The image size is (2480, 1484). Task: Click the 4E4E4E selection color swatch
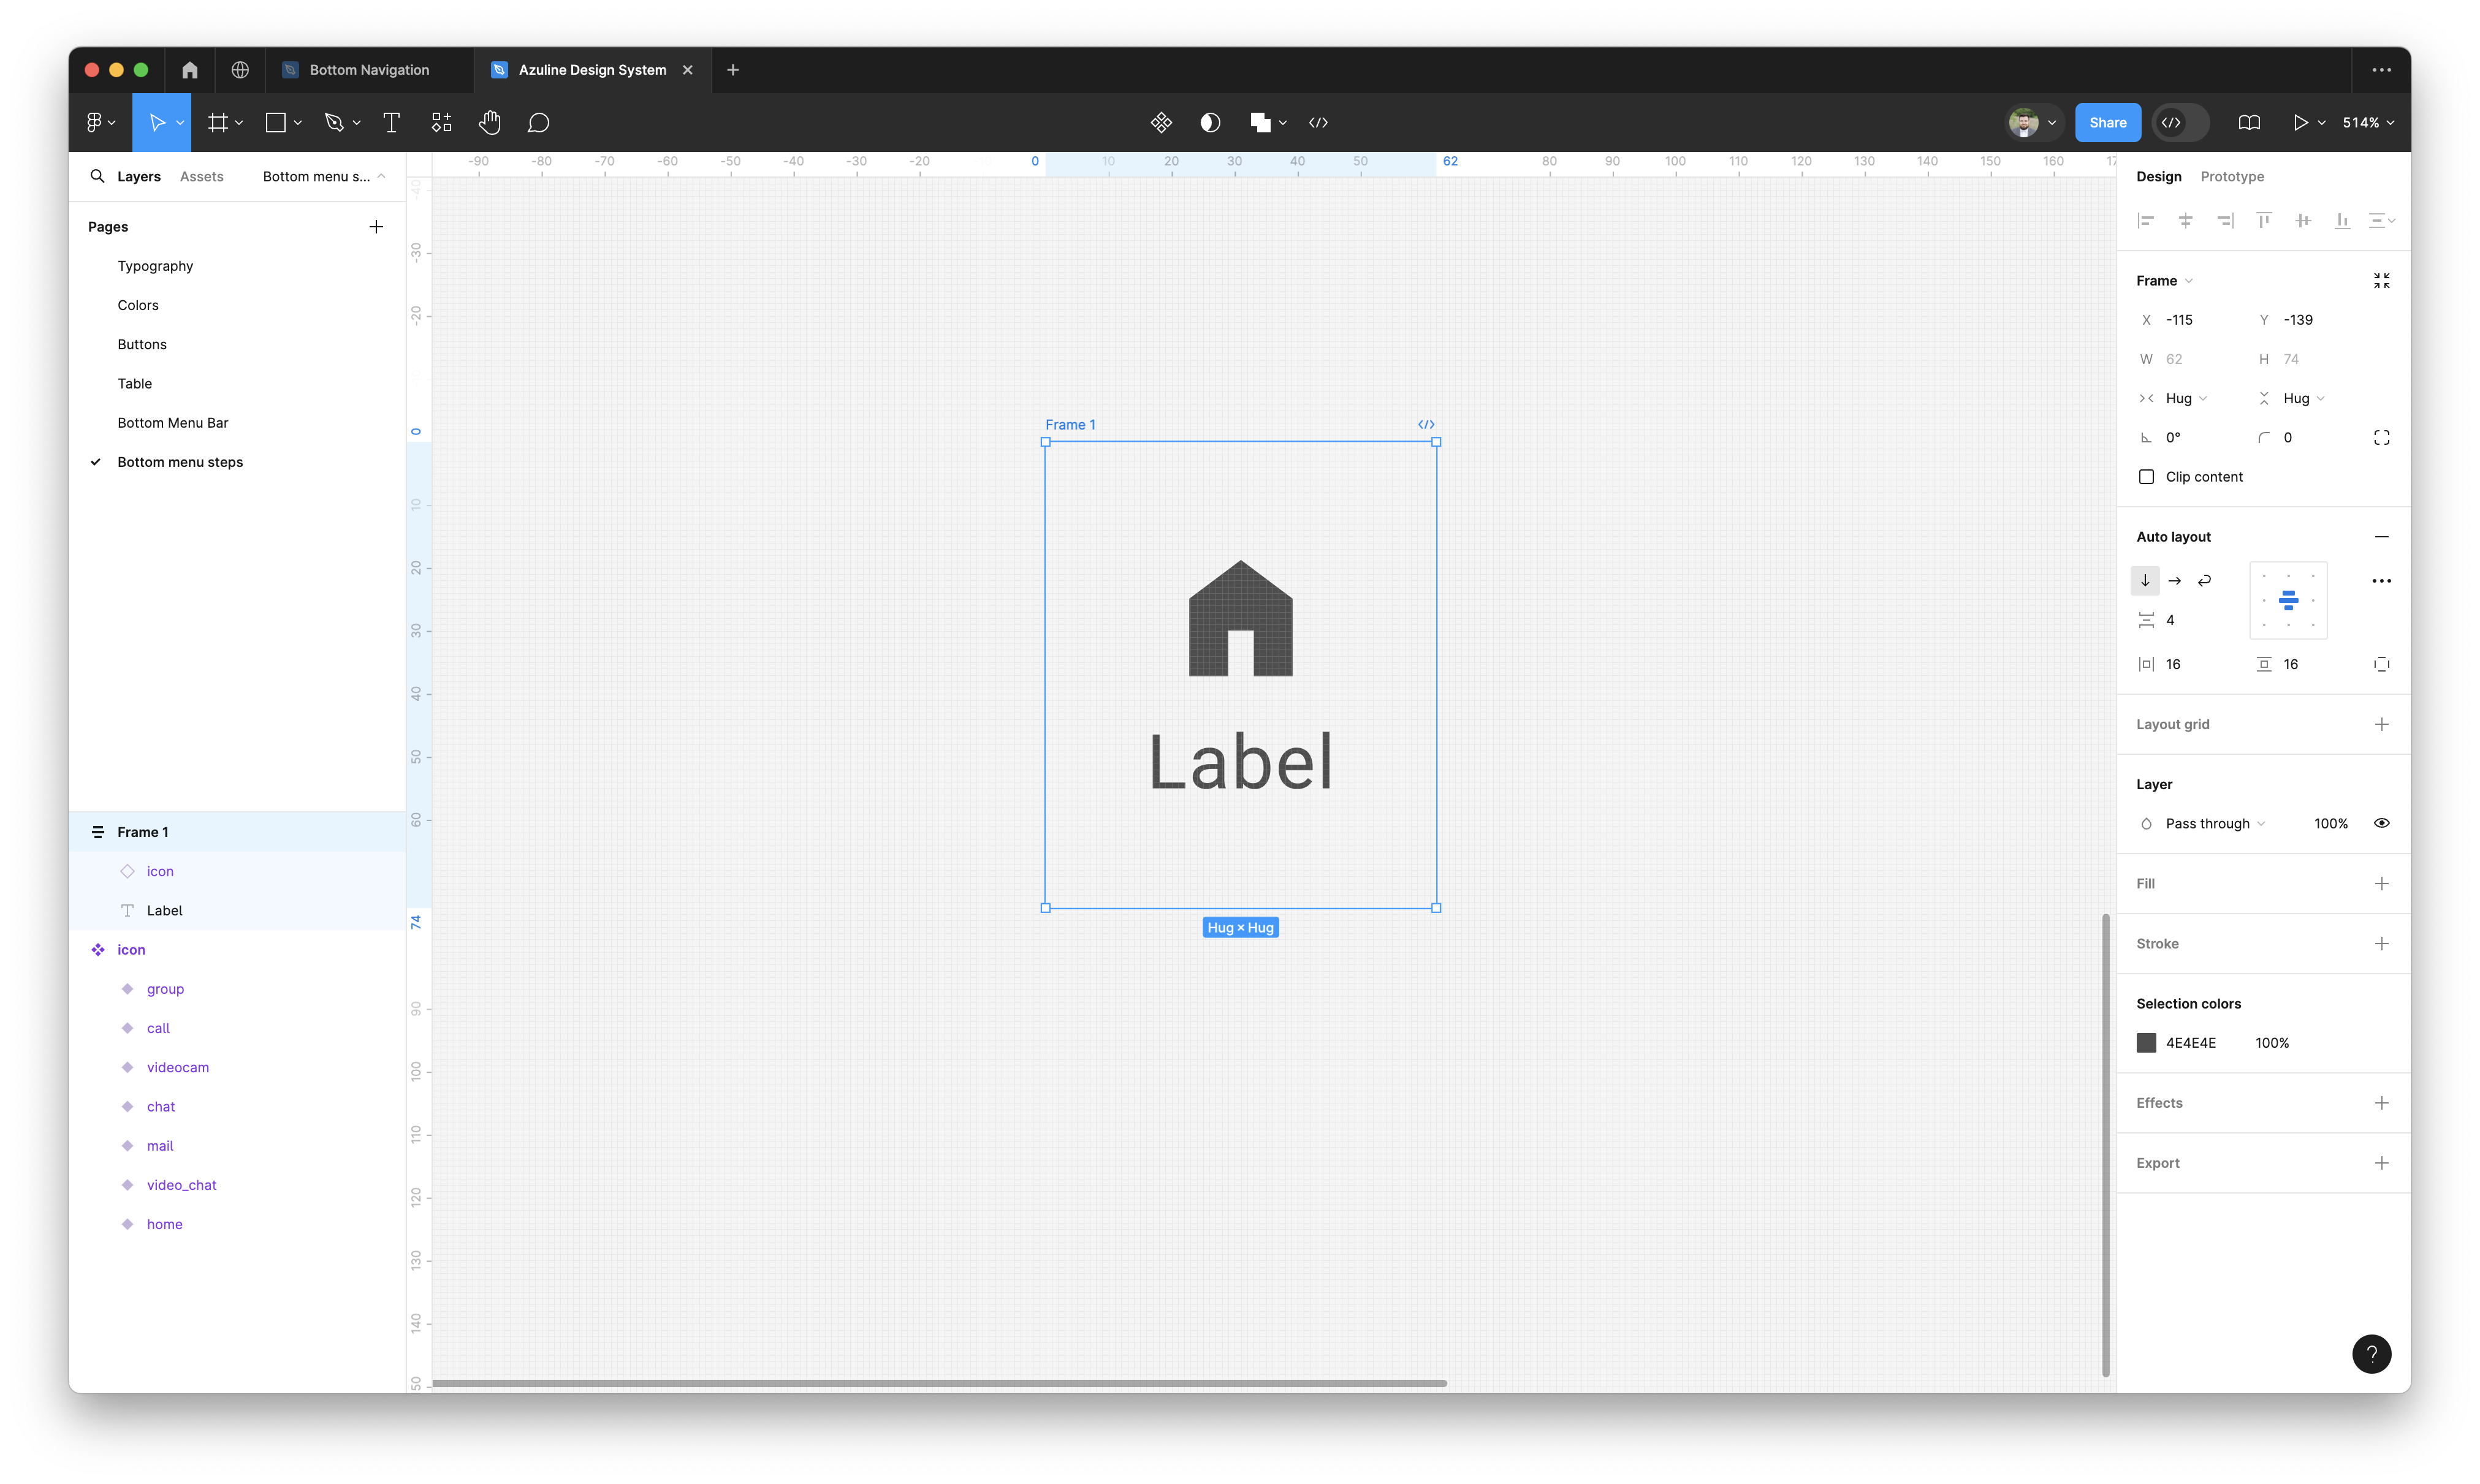tap(2146, 1043)
